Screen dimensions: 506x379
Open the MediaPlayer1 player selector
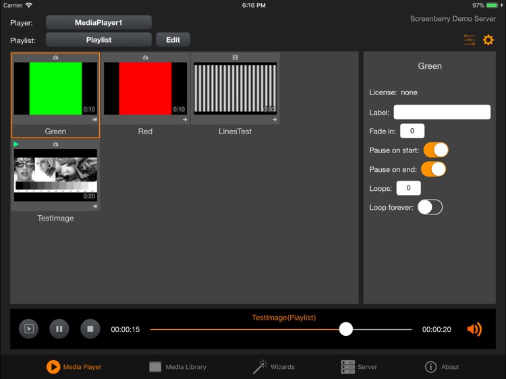(99, 22)
